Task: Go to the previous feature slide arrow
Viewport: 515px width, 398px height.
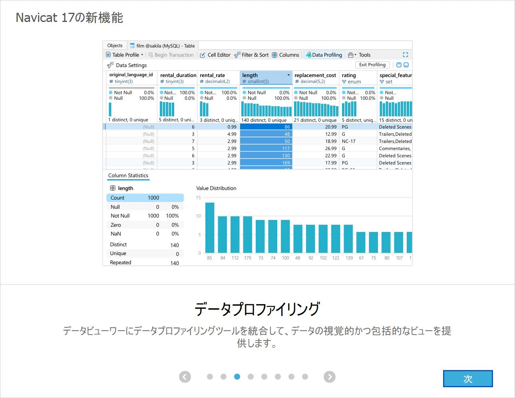Action: coord(185,377)
